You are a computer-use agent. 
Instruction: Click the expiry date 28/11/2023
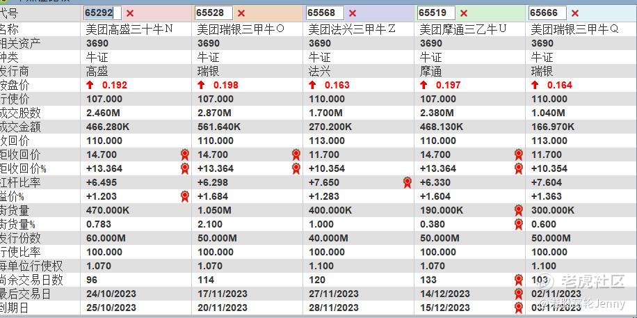tap(334, 308)
